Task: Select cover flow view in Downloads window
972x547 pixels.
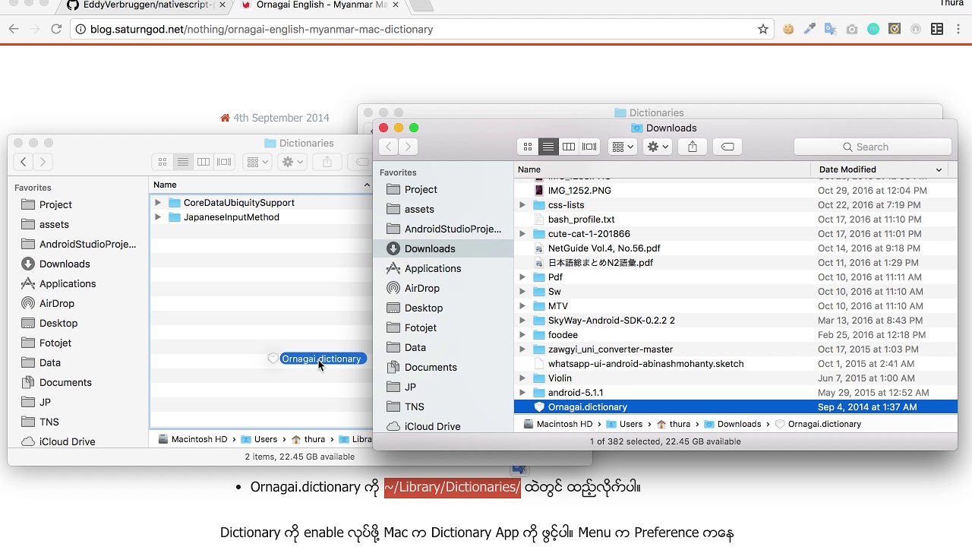Action: pos(589,147)
